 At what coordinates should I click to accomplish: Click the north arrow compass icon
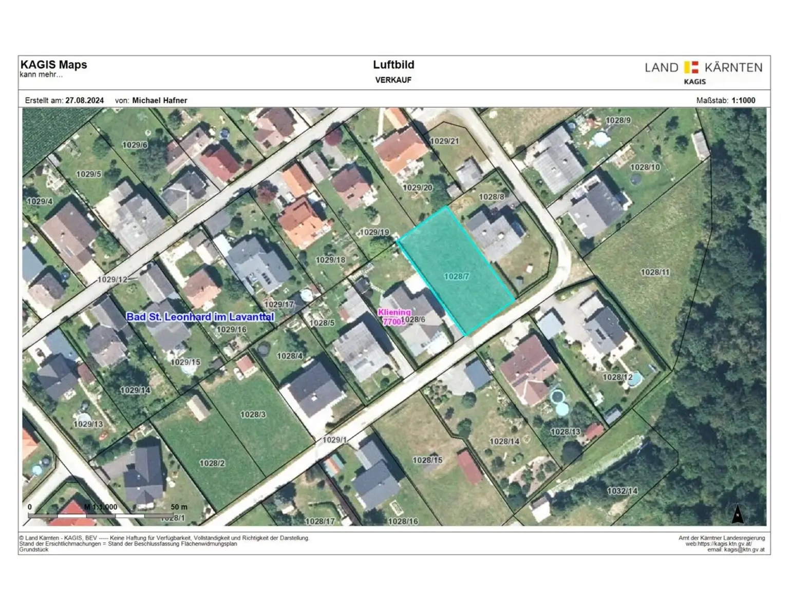coord(738,513)
